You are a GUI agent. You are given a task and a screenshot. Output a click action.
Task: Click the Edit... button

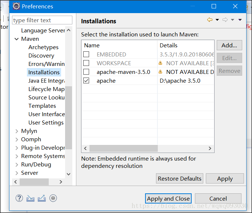(229, 58)
